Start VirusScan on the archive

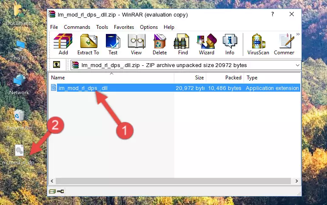click(x=258, y=44)
